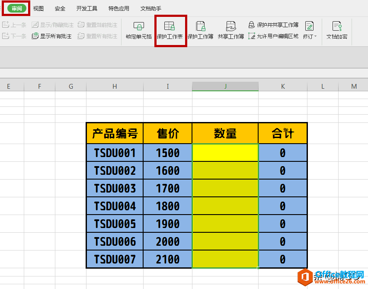Image resolution: width=368 pixels, height=289 pixels.
Task: Select price cell 2100
Action: (x=168, y=259)
